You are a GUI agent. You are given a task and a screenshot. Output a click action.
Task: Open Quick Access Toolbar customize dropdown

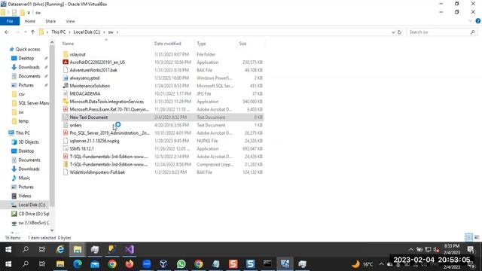pyautogui.click(x=29, y=13)
